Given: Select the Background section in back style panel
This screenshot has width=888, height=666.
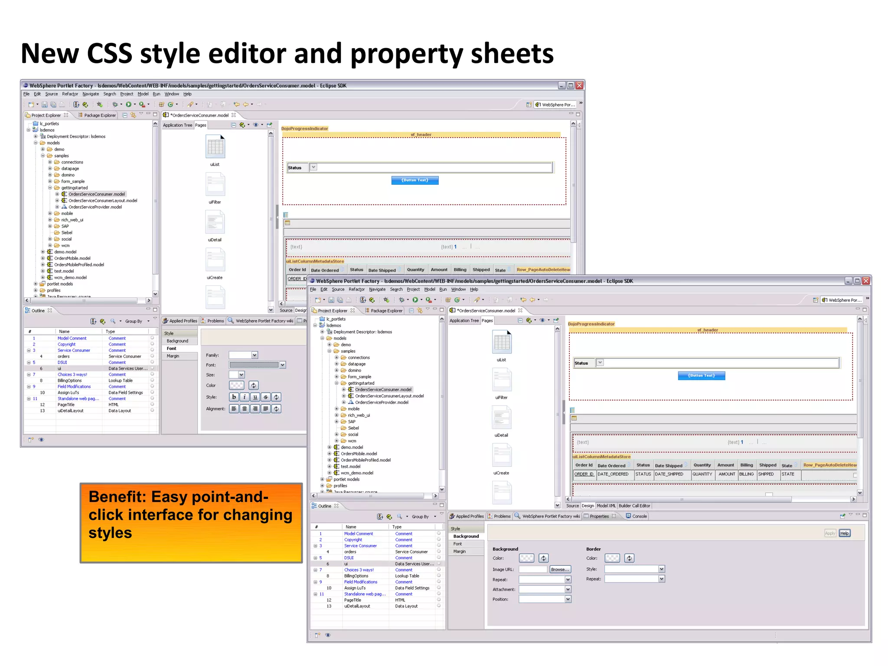Looking at the screenshot, I should pos(180,341).
